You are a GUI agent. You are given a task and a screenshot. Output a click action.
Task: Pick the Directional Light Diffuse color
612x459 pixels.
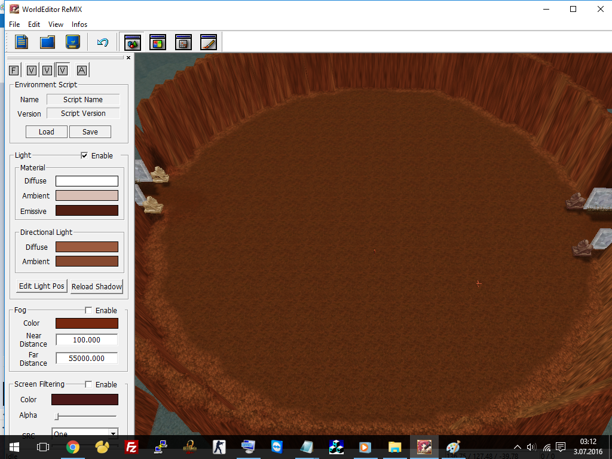click(87, 247)
